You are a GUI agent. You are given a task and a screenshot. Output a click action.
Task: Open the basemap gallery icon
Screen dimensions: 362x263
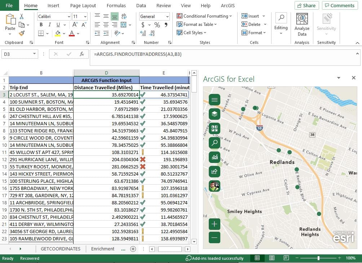(x=215, y=128)
